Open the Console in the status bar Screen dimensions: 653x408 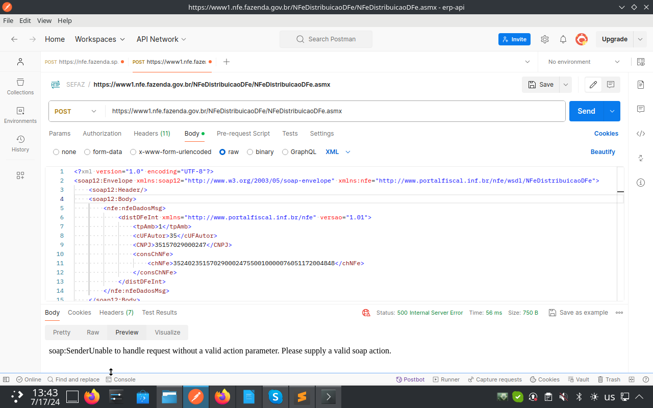[121, 379]
